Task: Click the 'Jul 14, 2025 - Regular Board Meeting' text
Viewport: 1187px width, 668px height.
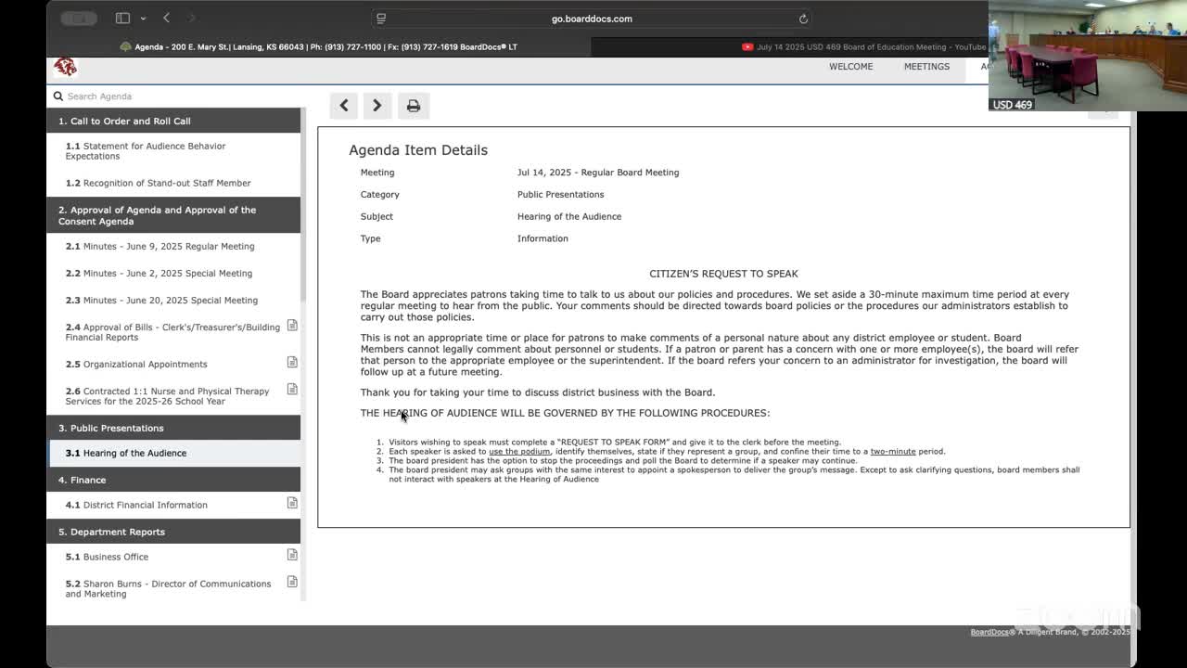Action: (598, 173)
